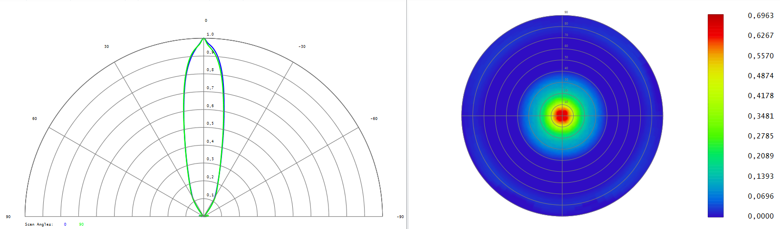
Task: Click the color scale value 0,2785
Action: (761, 136)
